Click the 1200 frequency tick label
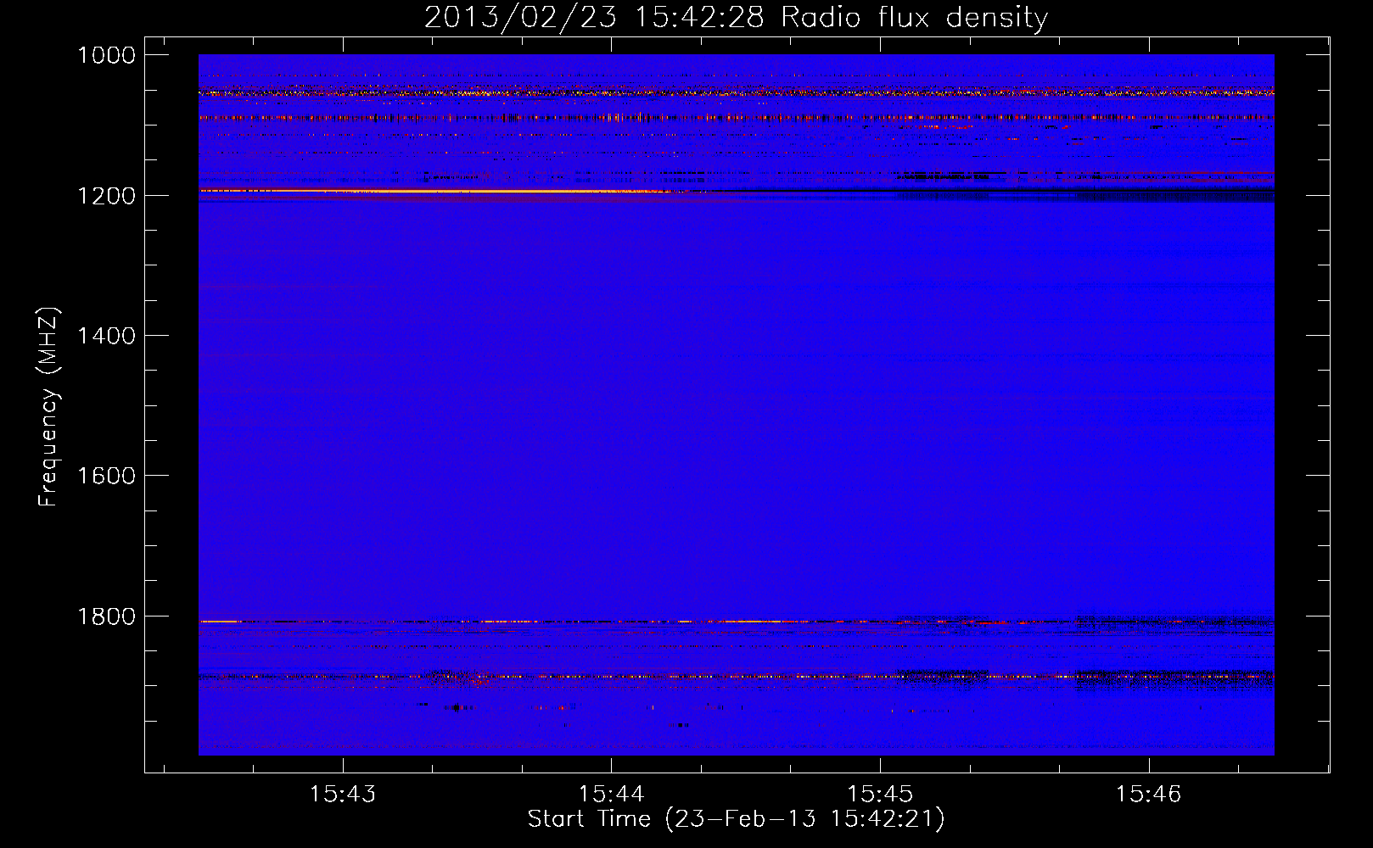The image size is (1373, 848). (106, 196)
